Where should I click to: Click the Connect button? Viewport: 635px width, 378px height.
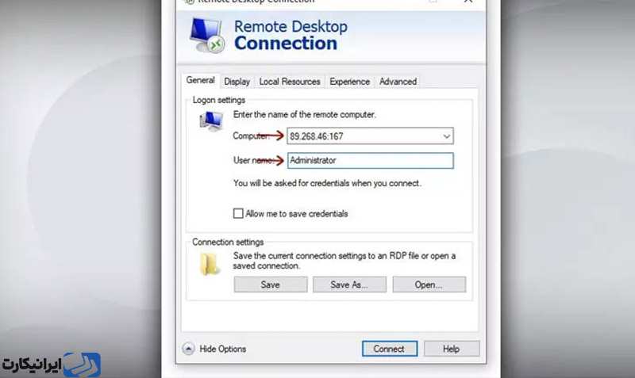point(389,349)
